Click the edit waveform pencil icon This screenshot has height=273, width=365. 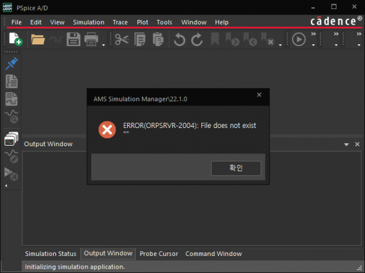(x=12, y=157)
